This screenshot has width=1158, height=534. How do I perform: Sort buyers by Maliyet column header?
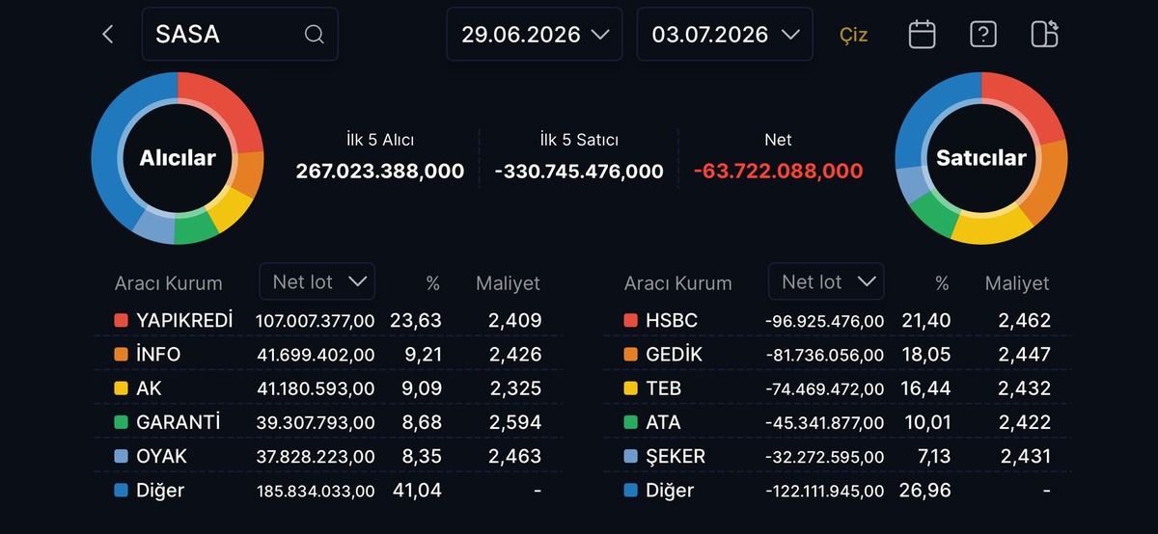pos(508,283)
